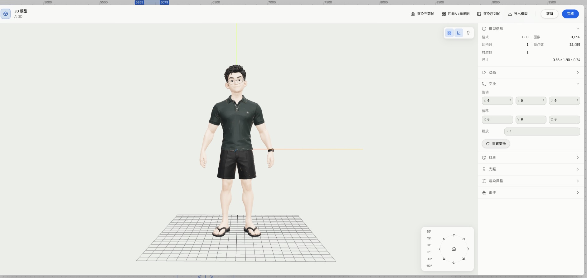Viewport: 587px width, 278px height.
Task: Click 导出模型 to export the model
Action: [518, 14]
